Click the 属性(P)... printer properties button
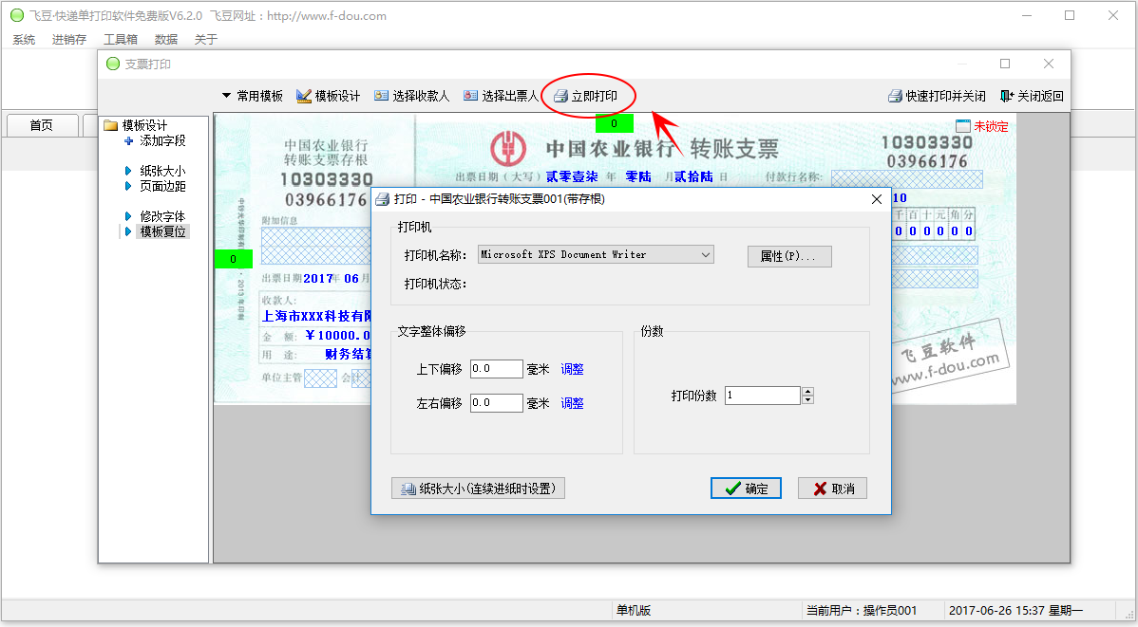Viewport: 1138px width, 627px height. (789, 256)
